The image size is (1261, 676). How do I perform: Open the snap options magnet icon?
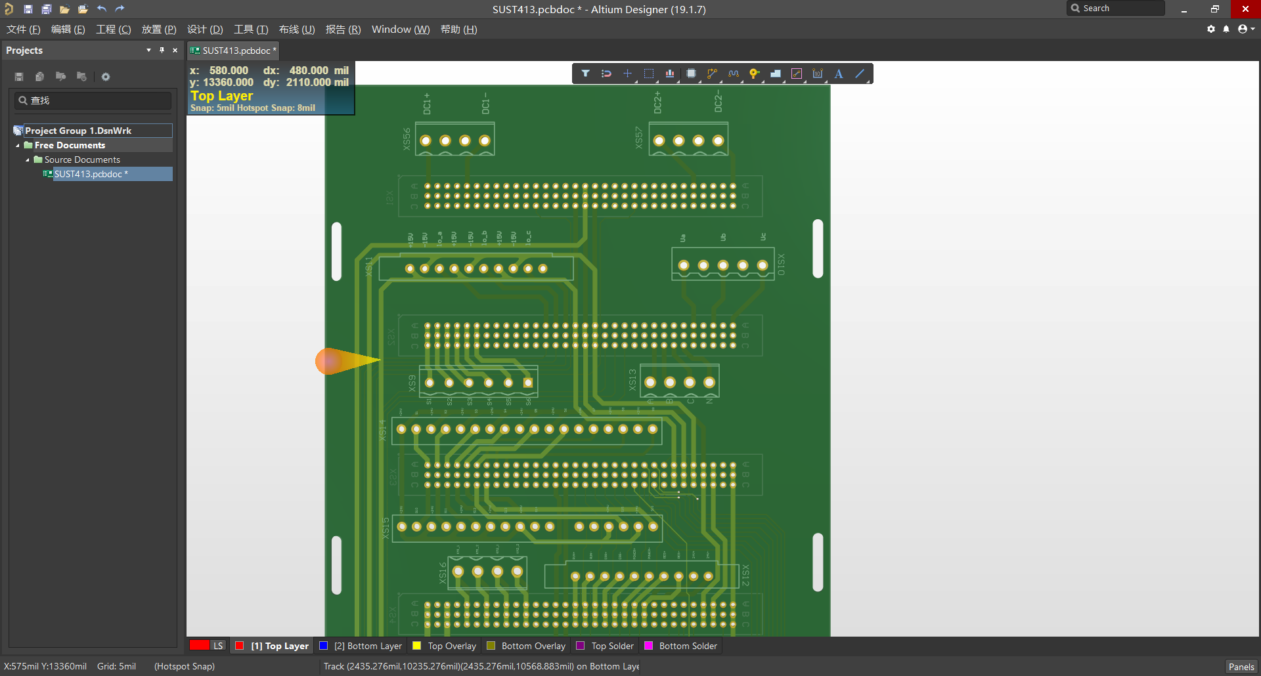[x=606, y=74]
